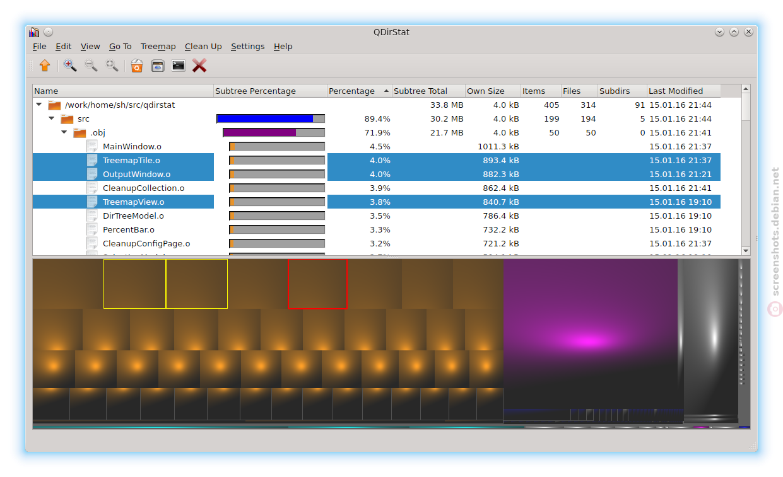Viewport: 783px width, 477px height.
Task: Click the 21.7 MB subtree total
Action: 447,133
